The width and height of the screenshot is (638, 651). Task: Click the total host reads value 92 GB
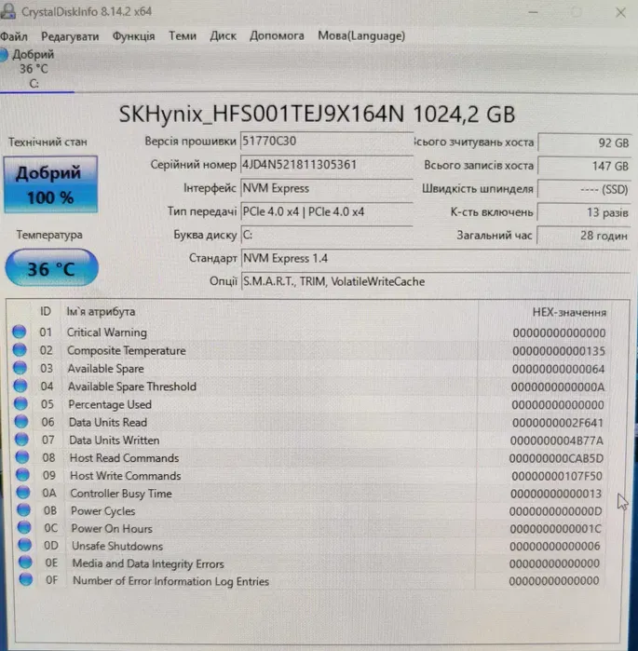click(x=585, y=142)
